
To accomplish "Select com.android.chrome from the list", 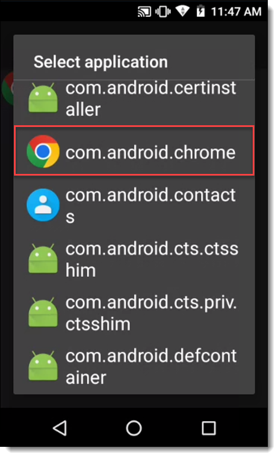I will [134, 151].
